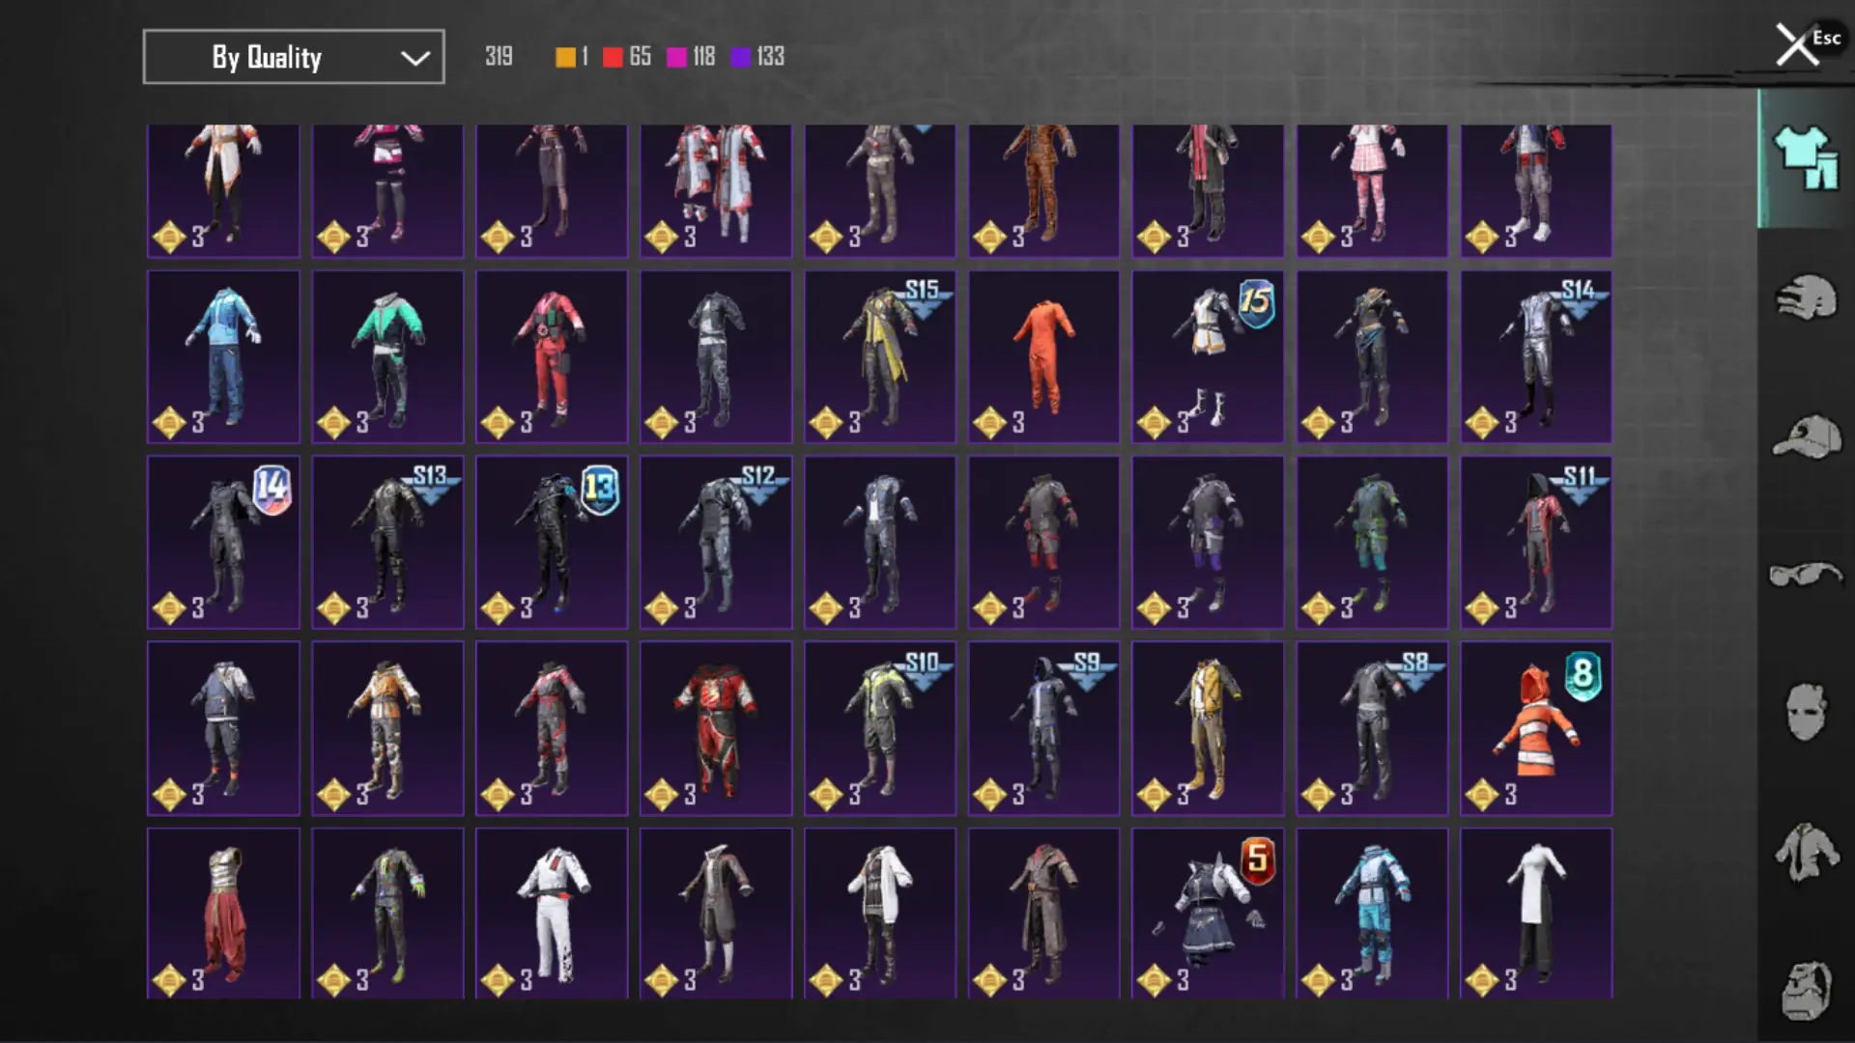The height and width of the screenshot is (1043, 1855).
Task: Filter by orange quality swatch
Action: [x=566, y=57]
